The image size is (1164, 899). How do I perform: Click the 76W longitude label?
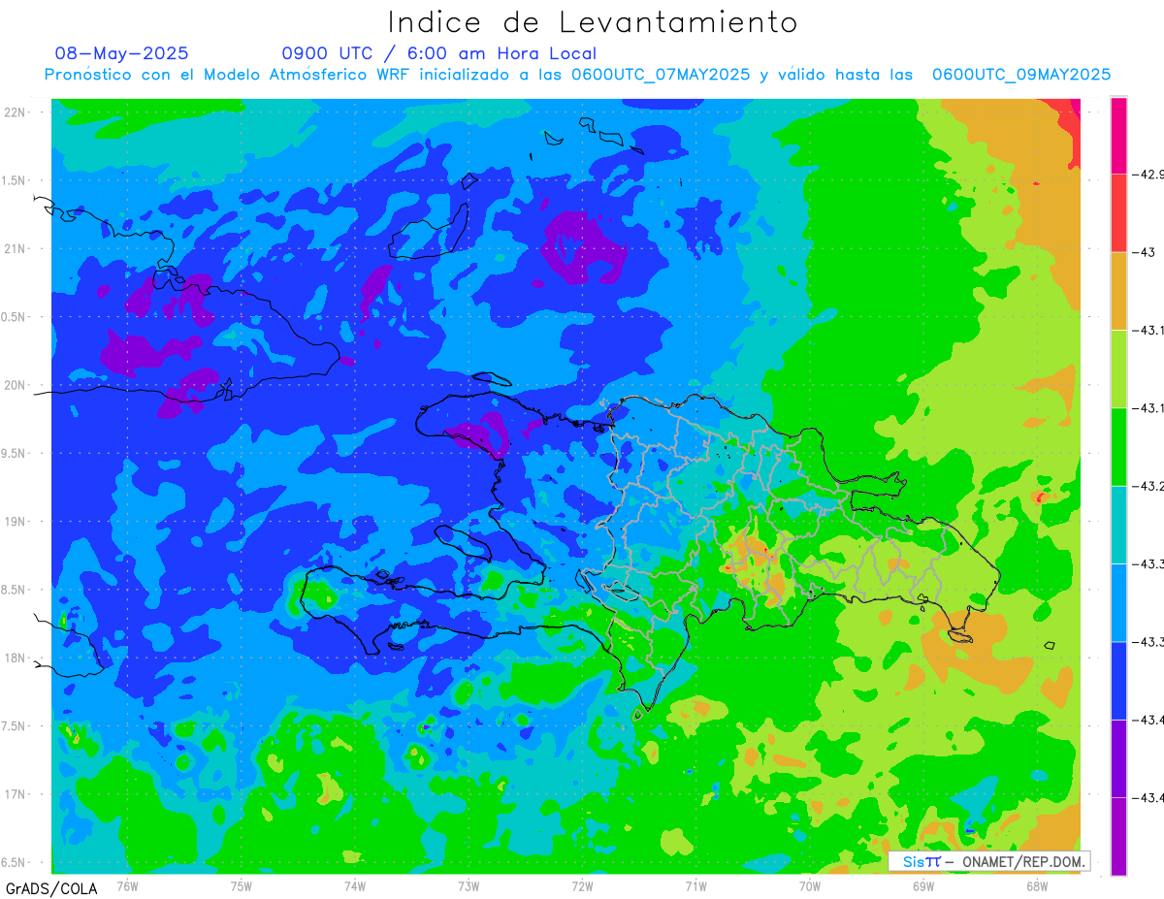[127, 886]
